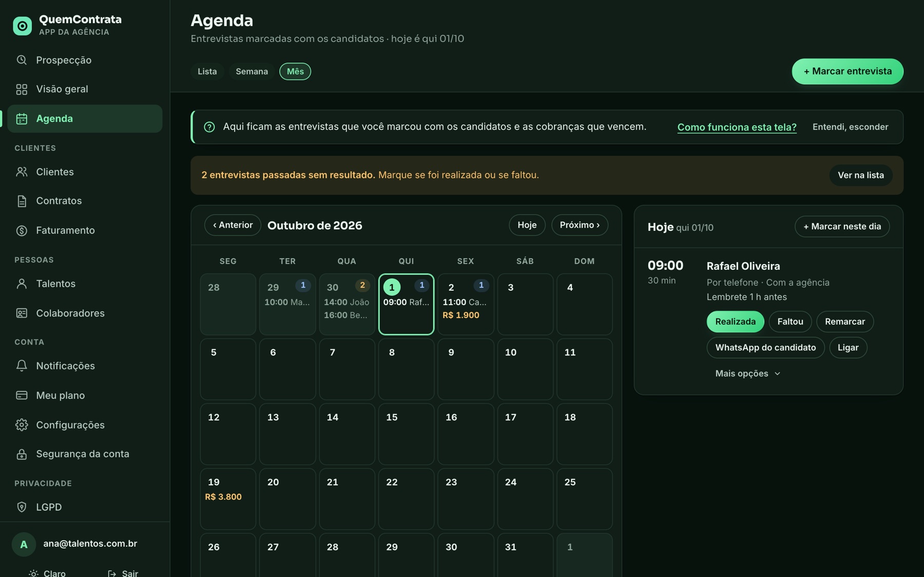This screenshot has width=924, height=577.
Task: Click the Visão geral grid icon
Action: click(22, 89)
